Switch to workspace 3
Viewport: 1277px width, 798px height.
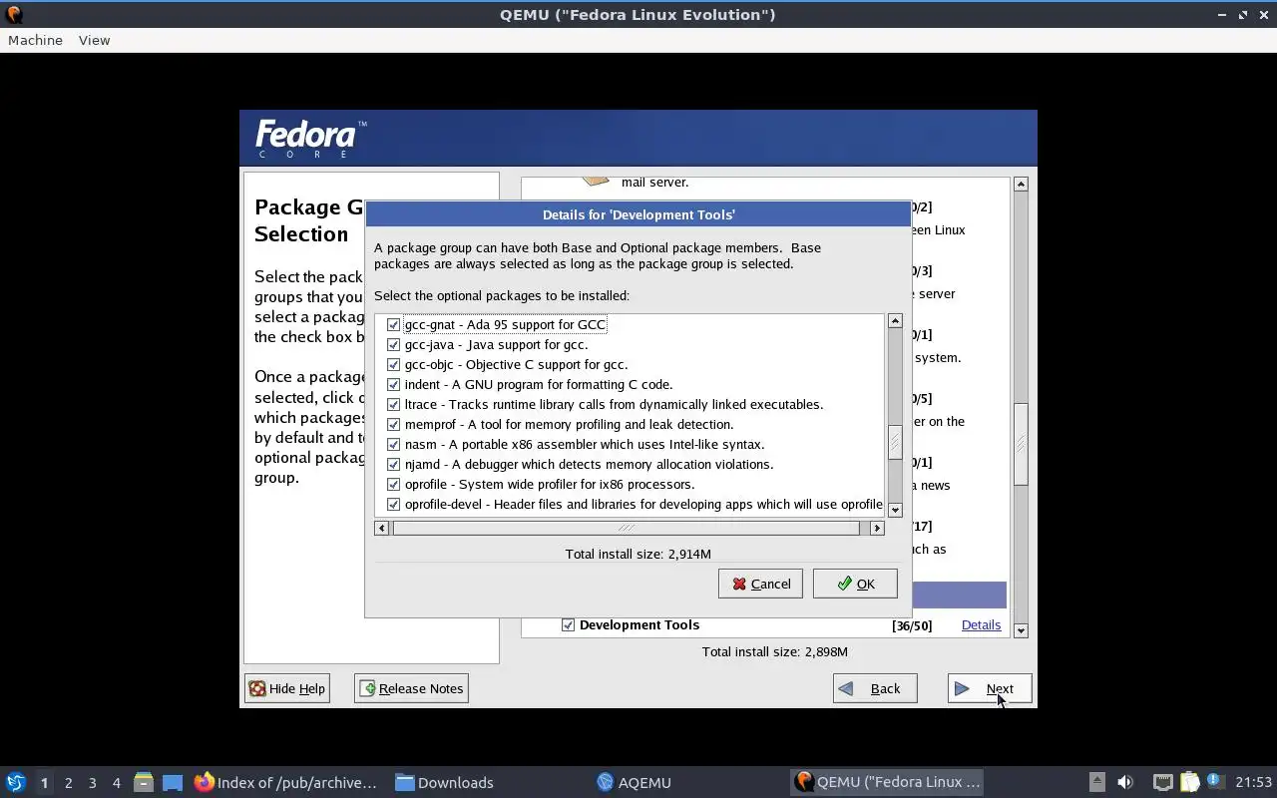tap(92, 782)
